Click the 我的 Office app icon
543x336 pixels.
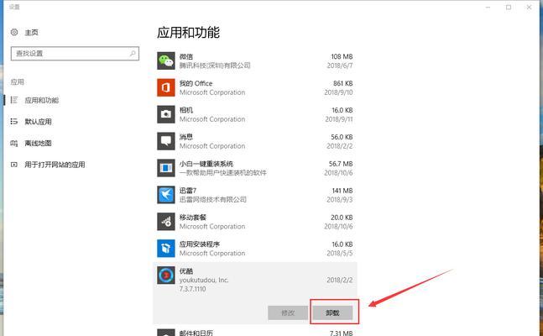tap(166, 87)
